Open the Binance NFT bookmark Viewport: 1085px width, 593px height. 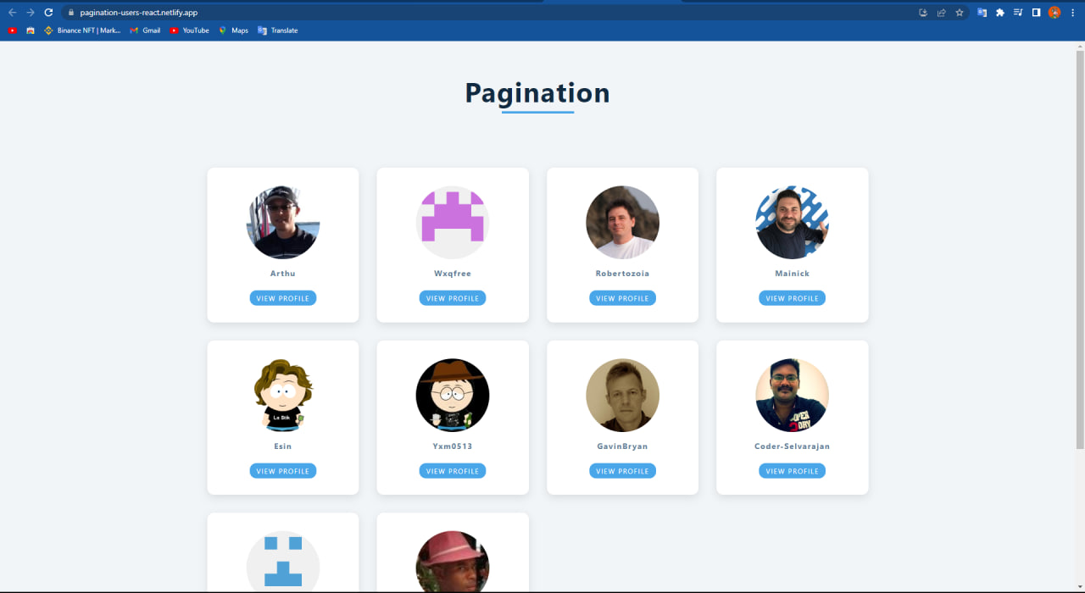(x=82, y=30)
